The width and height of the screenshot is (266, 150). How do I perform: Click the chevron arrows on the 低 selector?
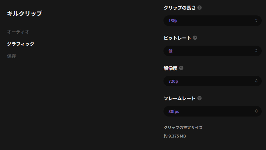tap(256, 51)
